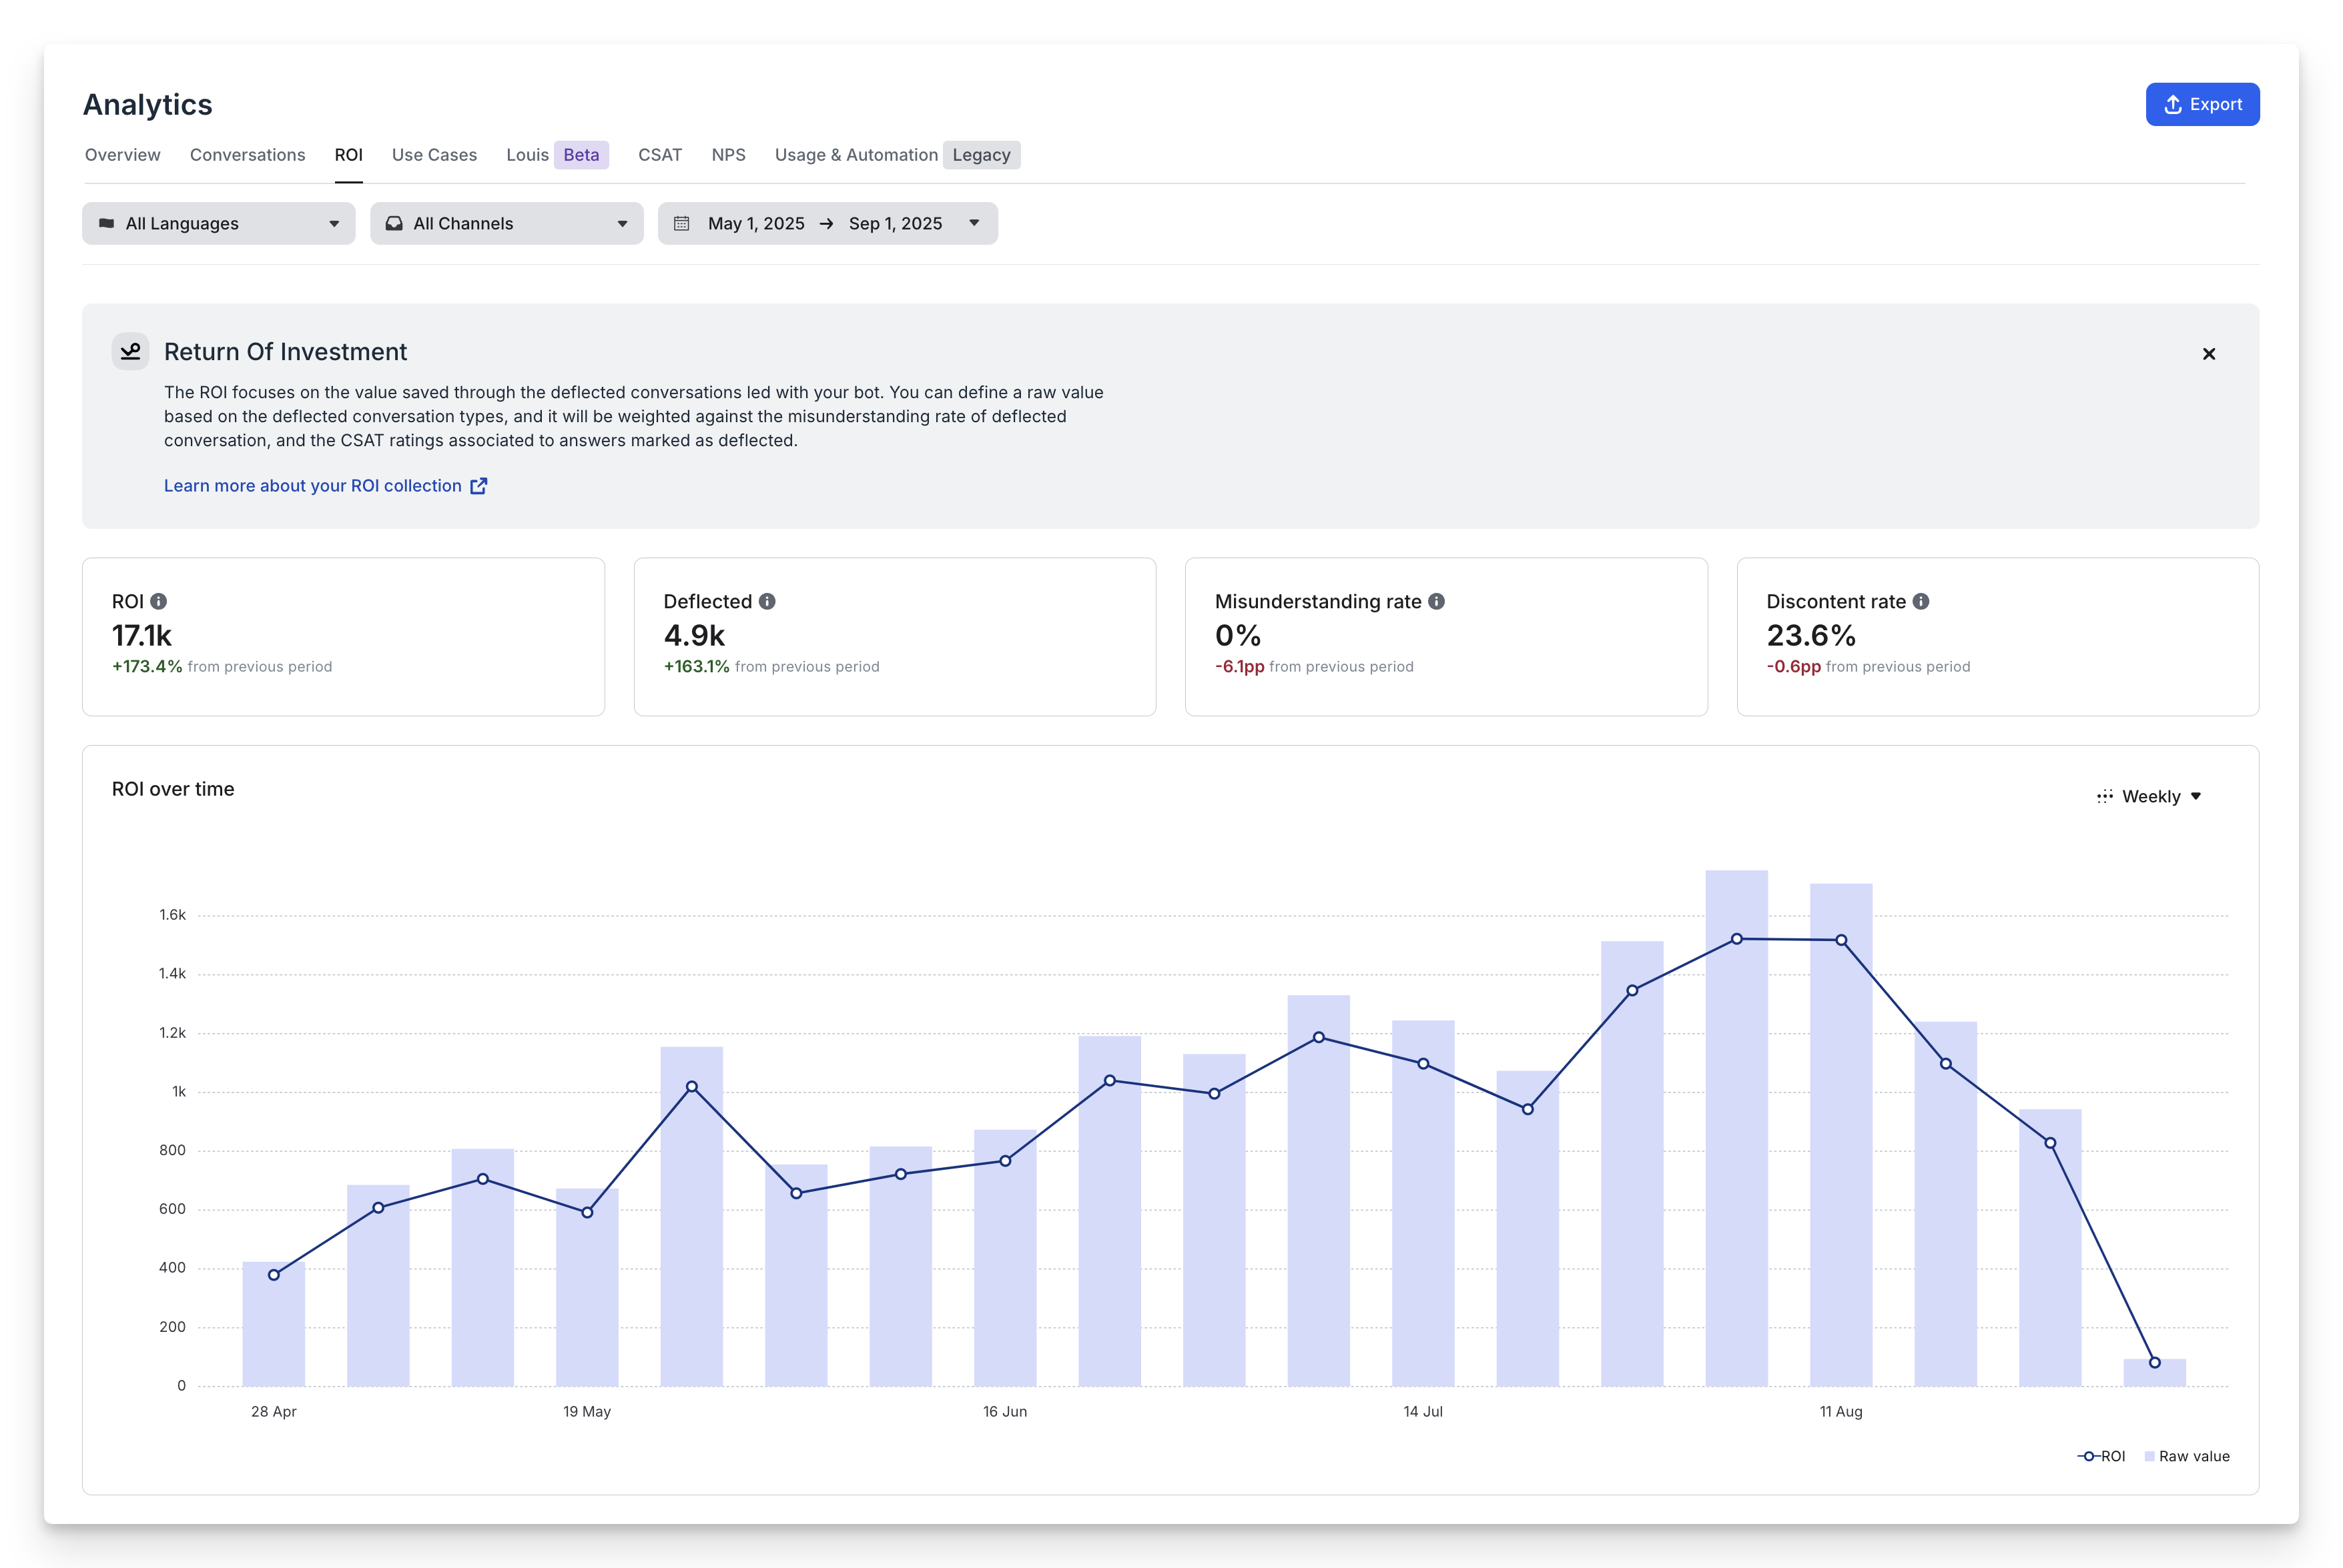
Task: Open the All Languages dropdown
Action: [218, 223]
